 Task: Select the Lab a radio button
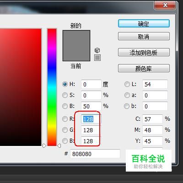coord(127,95)
